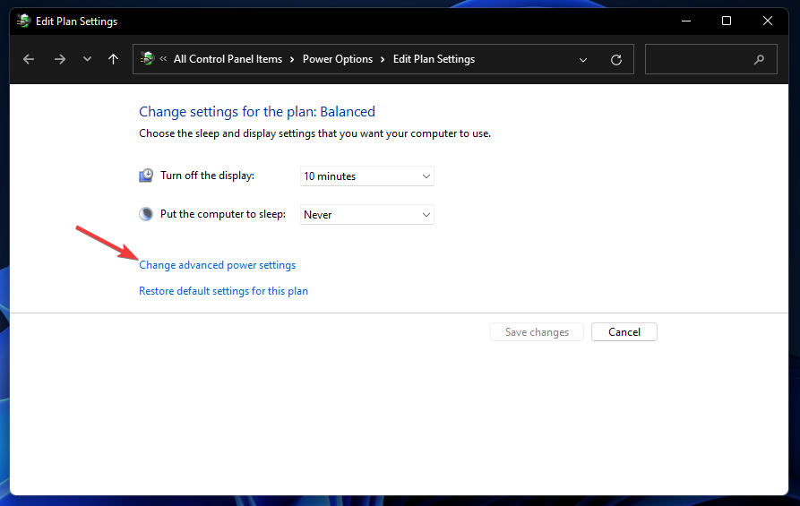Click Restore default settings for this plan
Image resolution: width=800 pixels, height=506 pixels.
click(x=223, y=291)
